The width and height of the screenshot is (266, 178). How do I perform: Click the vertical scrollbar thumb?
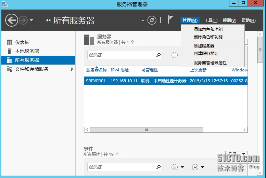(260, 50)
